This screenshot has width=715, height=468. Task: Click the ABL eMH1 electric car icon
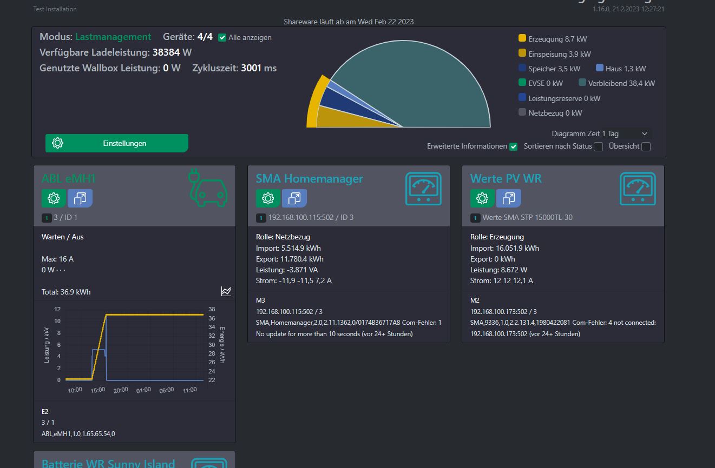point(208,188)
